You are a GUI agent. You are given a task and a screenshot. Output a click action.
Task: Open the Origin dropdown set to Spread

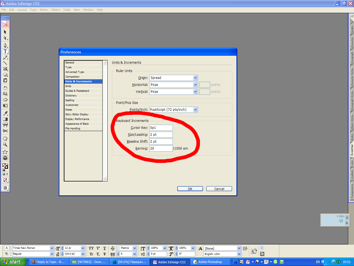tap(174, 78)
